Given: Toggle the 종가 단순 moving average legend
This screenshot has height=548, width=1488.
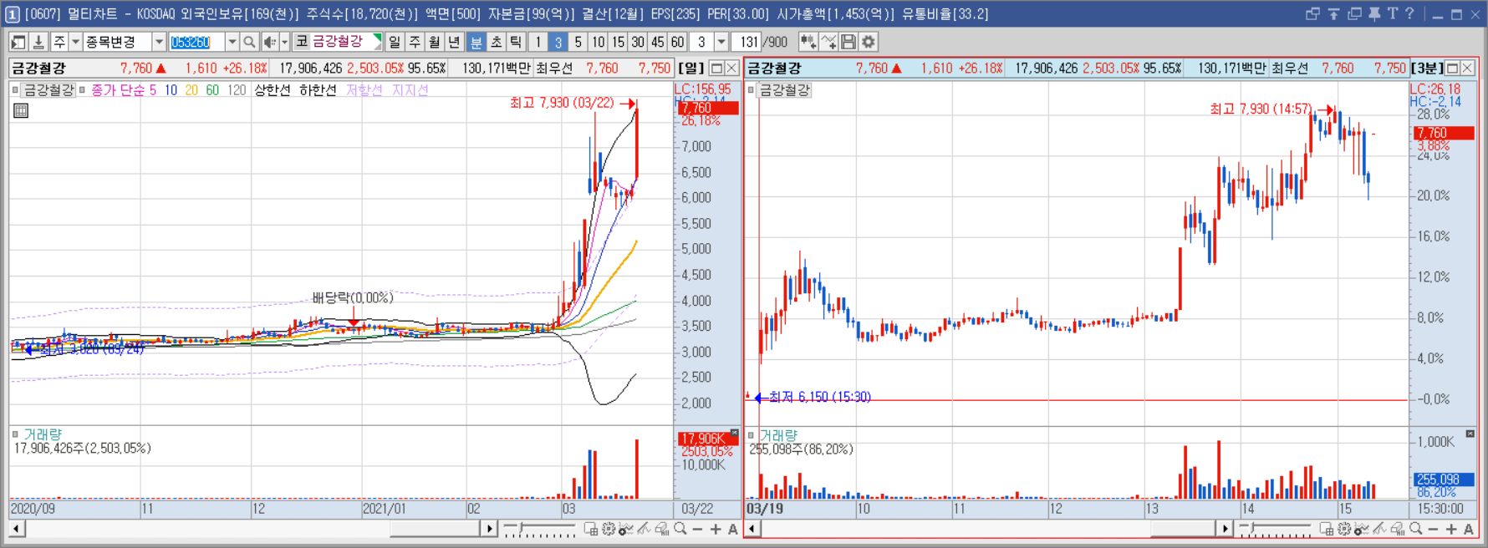Looking at the screenshot, I should (118, 89).
